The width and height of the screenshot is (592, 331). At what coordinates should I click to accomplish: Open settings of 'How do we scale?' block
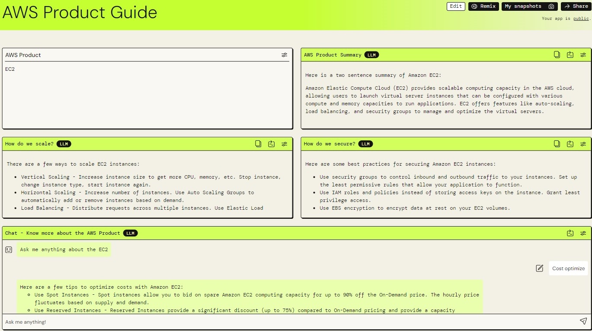284,144
